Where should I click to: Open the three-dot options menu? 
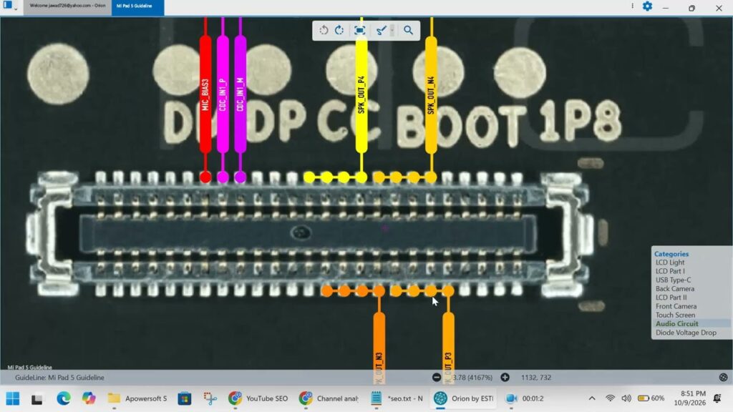(633, 6)
